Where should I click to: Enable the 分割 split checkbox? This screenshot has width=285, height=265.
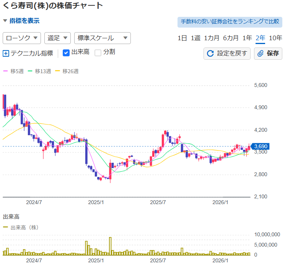coord(98,52)
